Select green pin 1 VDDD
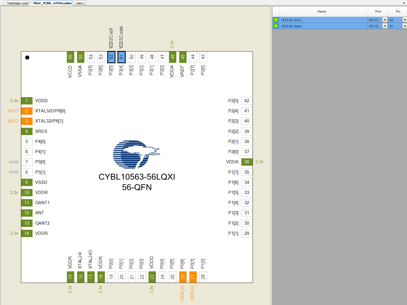The width and height of the screenshot is (407, 305). pyautogui.click(x=27, y=101)
